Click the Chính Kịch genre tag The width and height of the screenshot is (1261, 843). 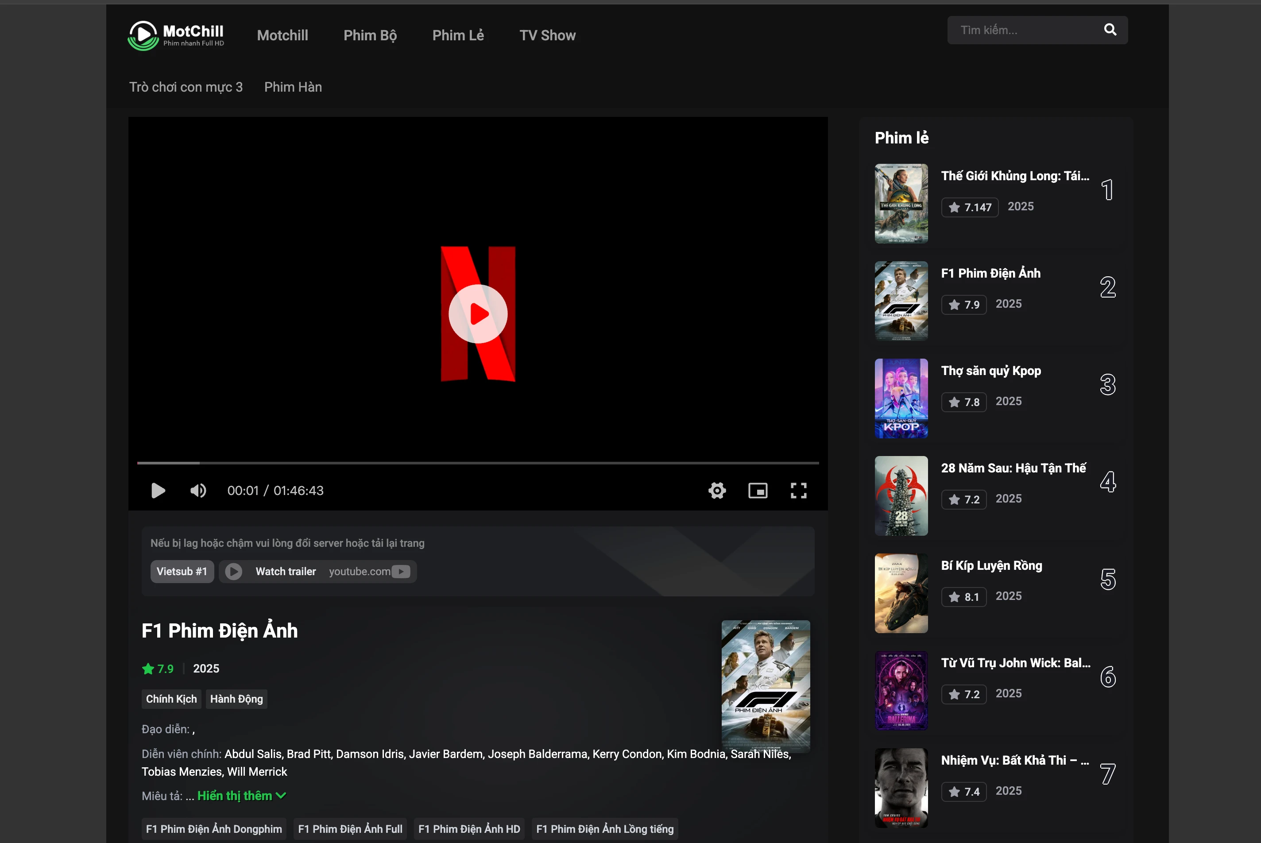click(x=171, y=699)
